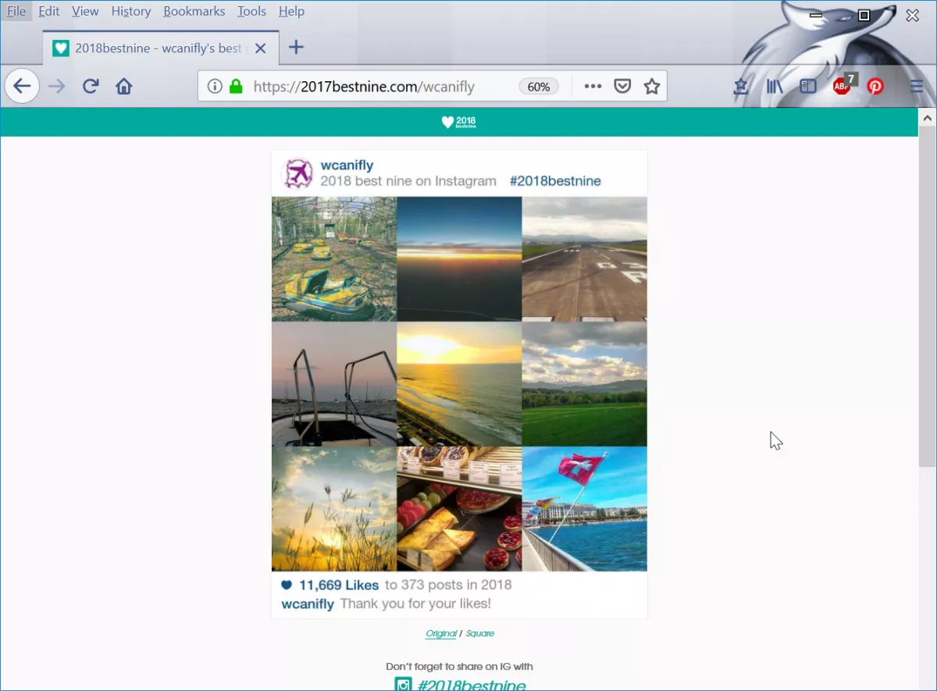
Task: Bookmark this page with the star
Action: click(x=652, y=86)
